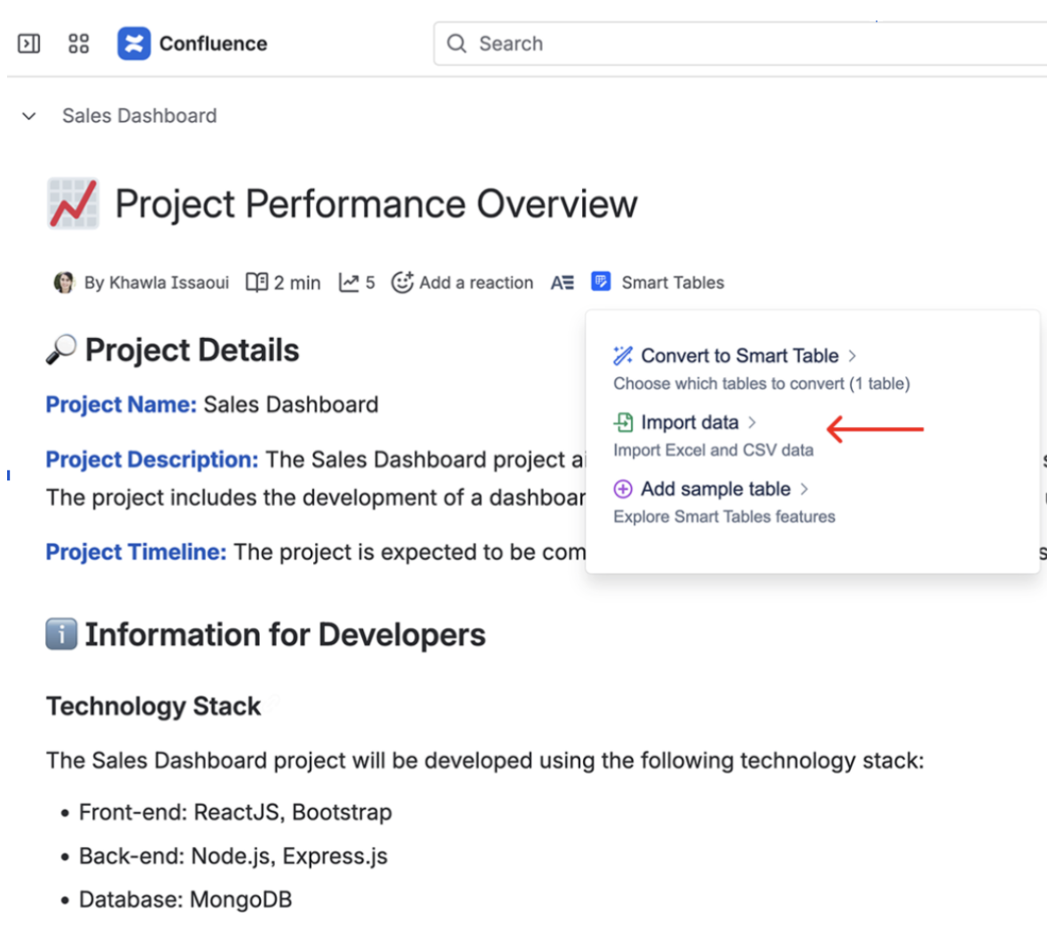This screenshot has width=1047, height=948.
Task: Click the page emoji chart icon
Action: pos(74,203)
